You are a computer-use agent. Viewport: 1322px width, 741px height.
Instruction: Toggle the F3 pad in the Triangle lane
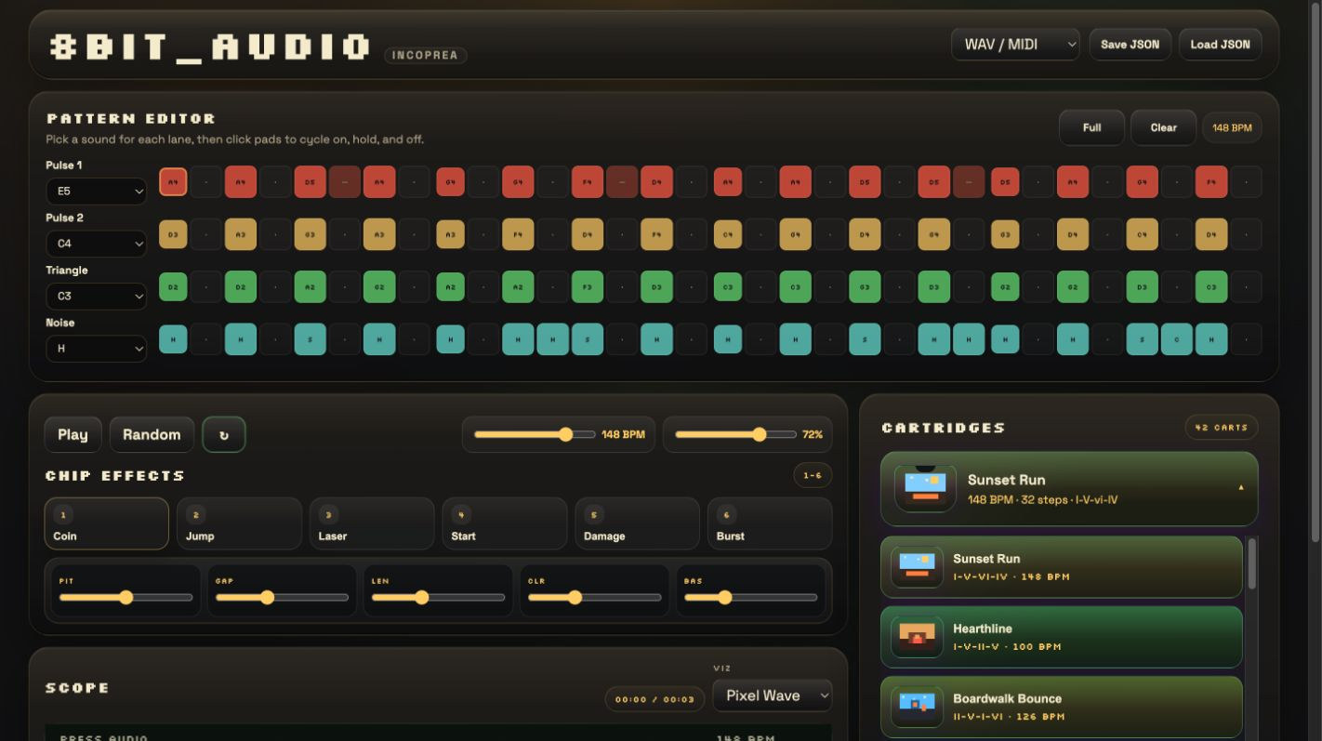(588, 287)
